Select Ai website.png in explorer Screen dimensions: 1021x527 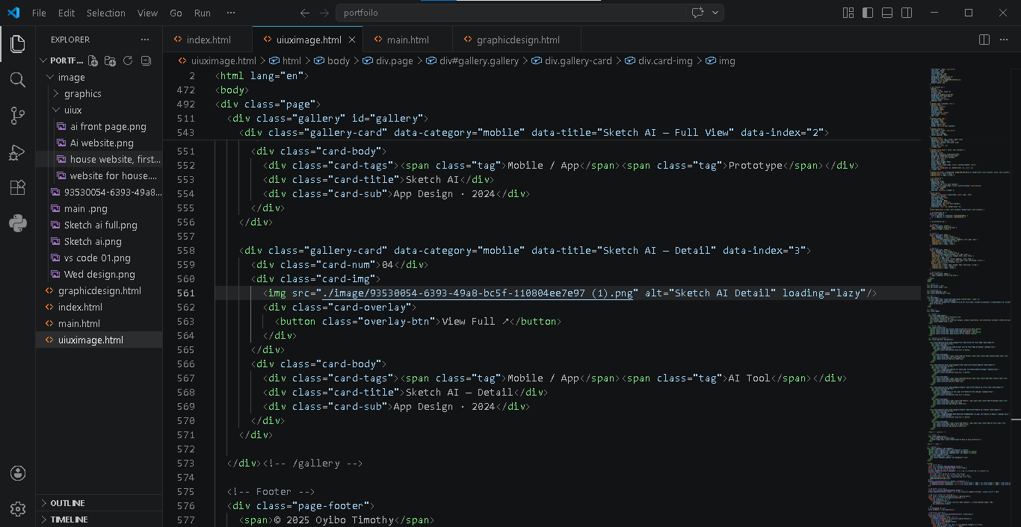(102, 143)
